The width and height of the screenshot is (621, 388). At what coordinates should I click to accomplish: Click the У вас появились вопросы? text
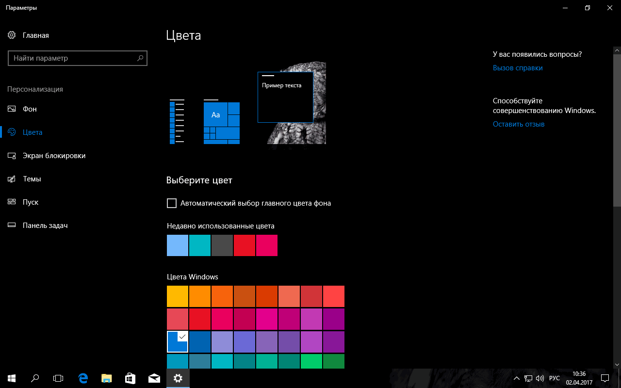[x=538, y=54]
